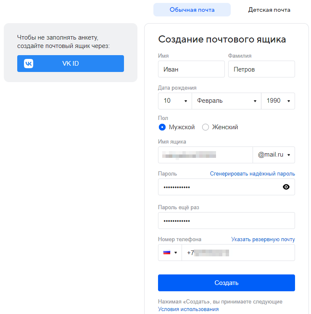Click the Russian flag icon

167,253
